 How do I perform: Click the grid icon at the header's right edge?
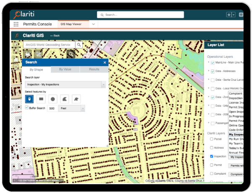(x=241, y=15)
